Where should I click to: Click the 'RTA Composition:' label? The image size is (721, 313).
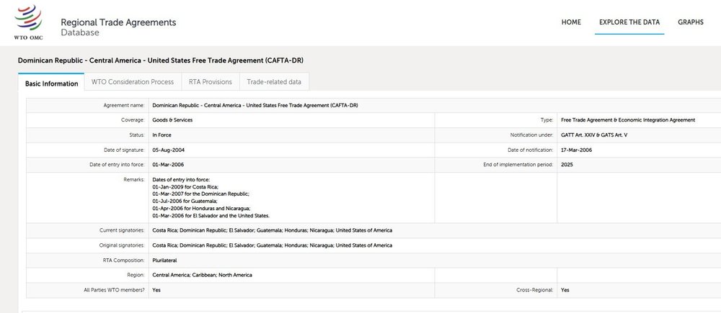point(124,260)
